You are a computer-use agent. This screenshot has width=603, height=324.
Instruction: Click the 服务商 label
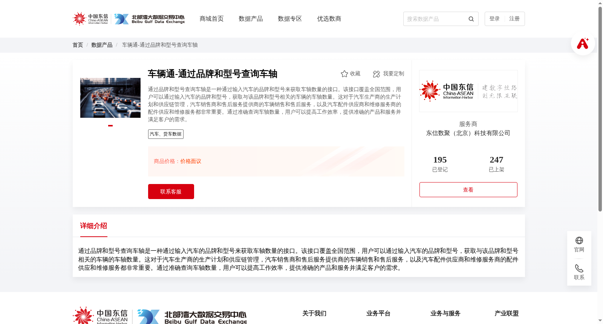[x=468, y=124]
